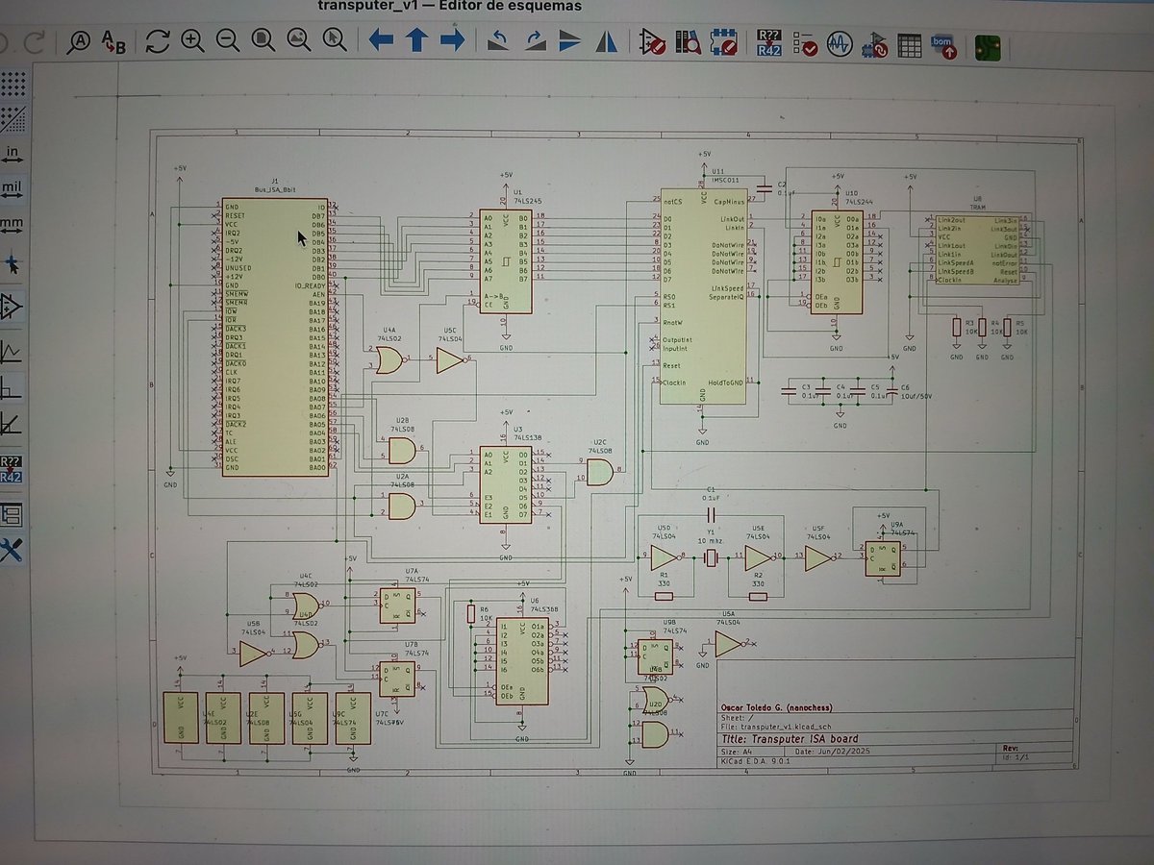Select the crosshair cursor style icon
The image size is (1154, 865).
[12, 257]
